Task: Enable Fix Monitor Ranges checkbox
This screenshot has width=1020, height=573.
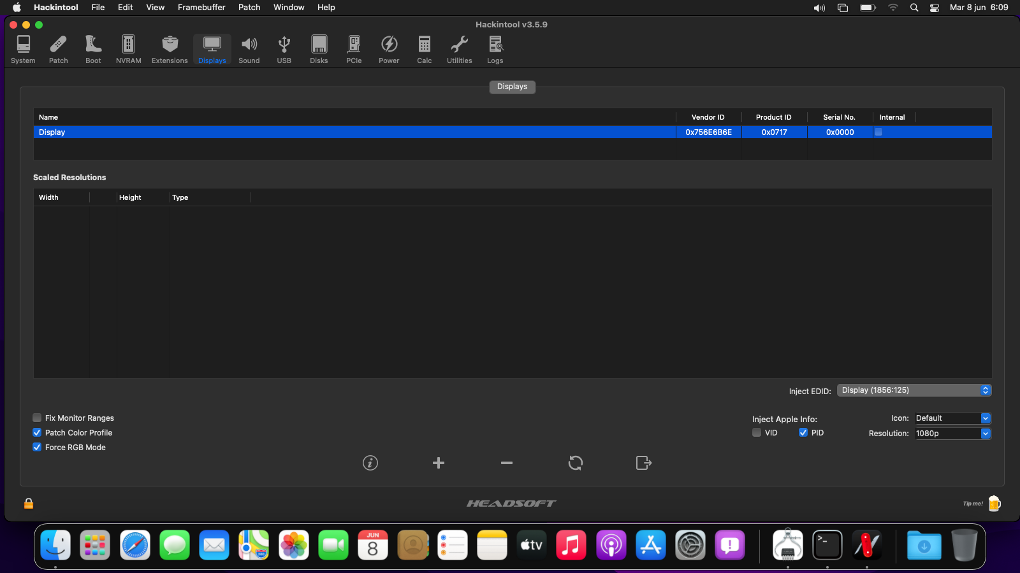Action: pyautogui.click(x=37, y=418)
